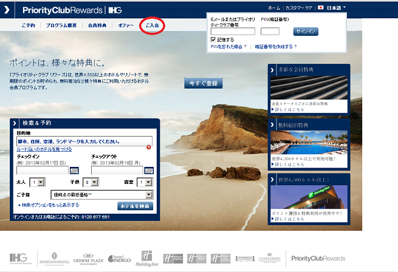This screenshot has width=398, height=272.
Task: Click the Japan flag icon
Action: point(321,8)
